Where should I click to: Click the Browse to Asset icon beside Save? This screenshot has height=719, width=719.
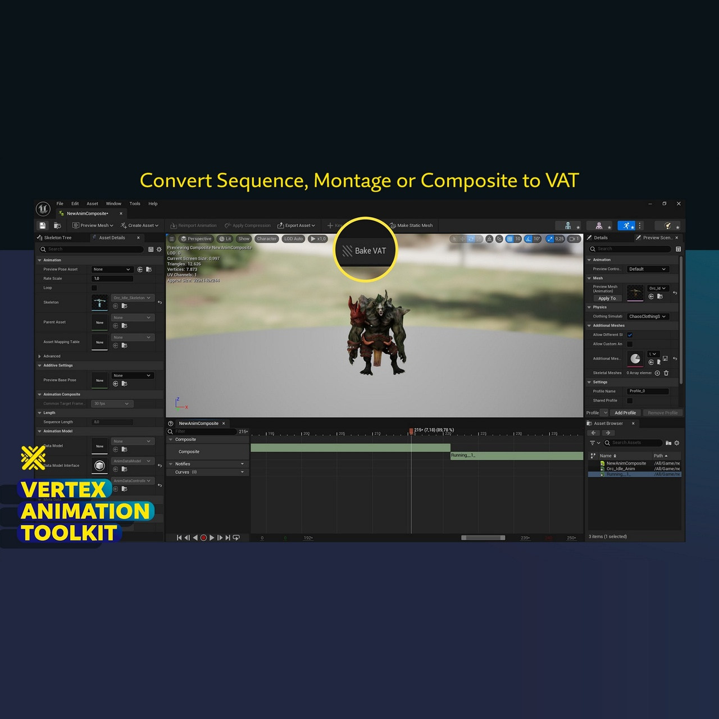[x=57, y=225]
